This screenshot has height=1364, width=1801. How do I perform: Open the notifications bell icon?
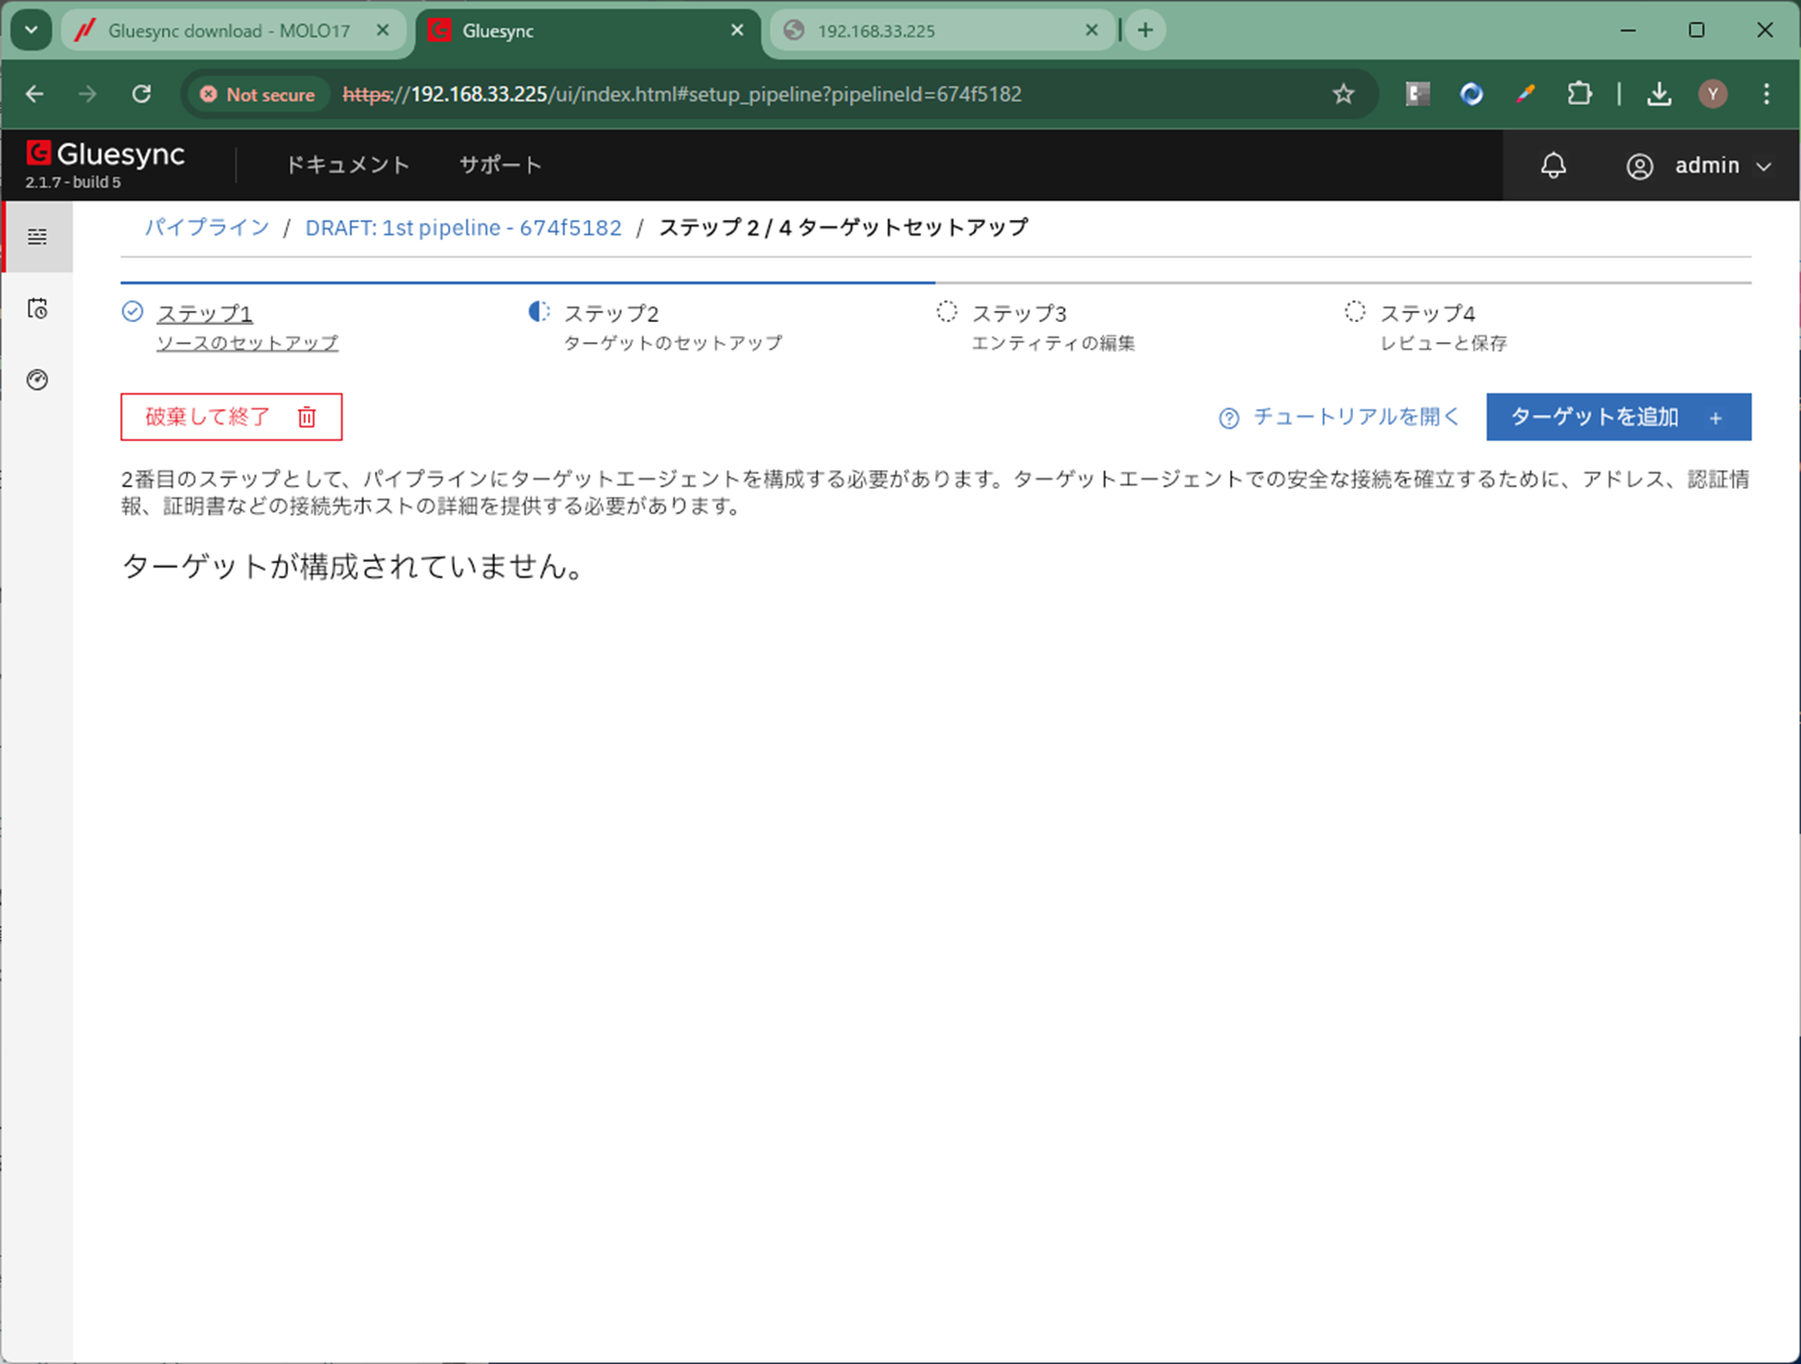pos(1553,166)
